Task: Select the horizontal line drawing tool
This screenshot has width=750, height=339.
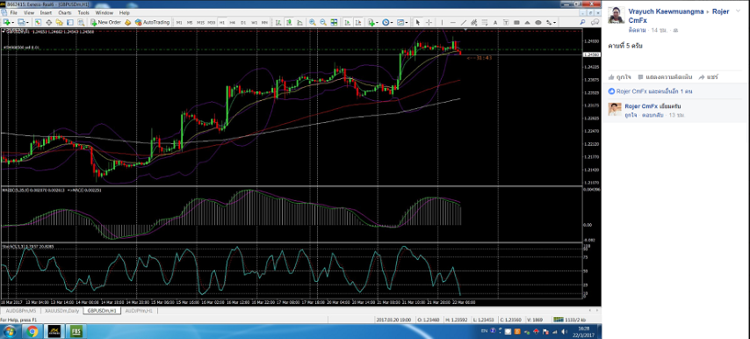Action: tap(453, 22)
